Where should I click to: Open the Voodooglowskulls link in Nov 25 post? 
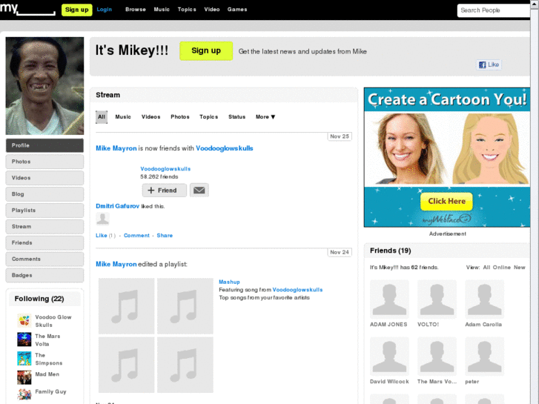pos(225,148)
